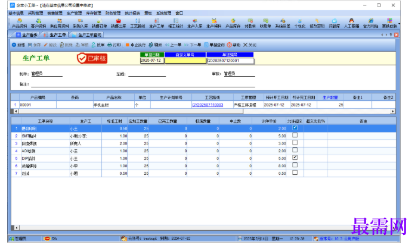The image size is (418, 245).
Task: Click the 备注 input line
Action: tap(143, 84)
